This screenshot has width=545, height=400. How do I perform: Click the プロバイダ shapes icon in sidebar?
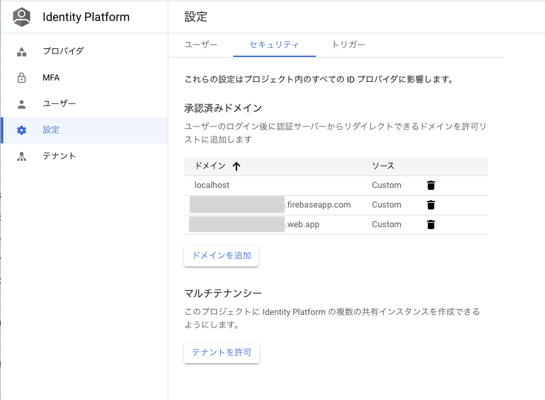click(22, 52)
